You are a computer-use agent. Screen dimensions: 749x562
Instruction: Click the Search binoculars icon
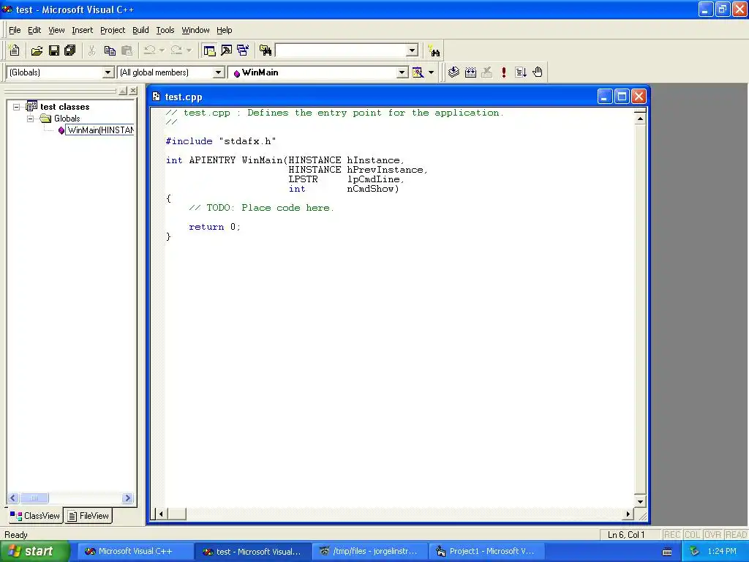(434, 50)
